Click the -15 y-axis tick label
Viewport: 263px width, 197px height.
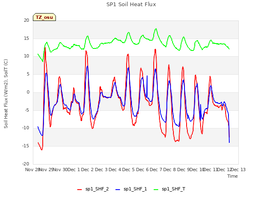pyautogui.click(x=25, y=146)
